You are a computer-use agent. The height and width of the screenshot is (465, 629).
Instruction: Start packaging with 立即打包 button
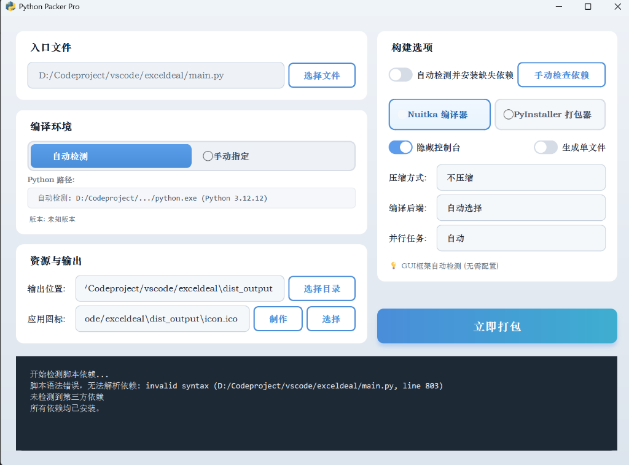point(497,326)
